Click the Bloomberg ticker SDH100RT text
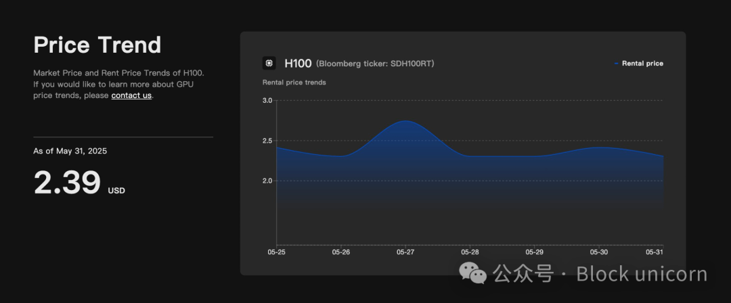This screenshot has width=731, height=303. [375, 64]
